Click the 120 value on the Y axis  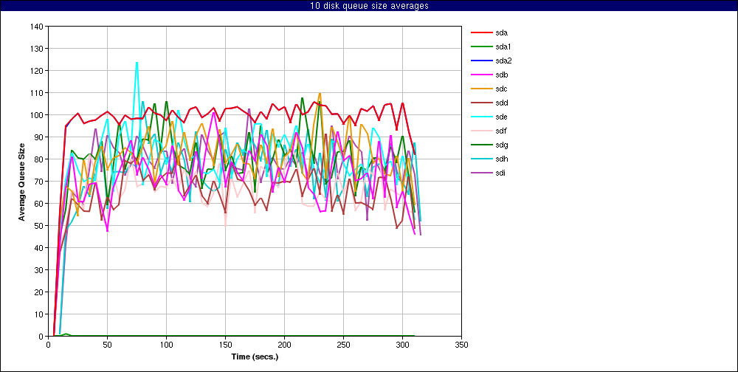[38, 71]
